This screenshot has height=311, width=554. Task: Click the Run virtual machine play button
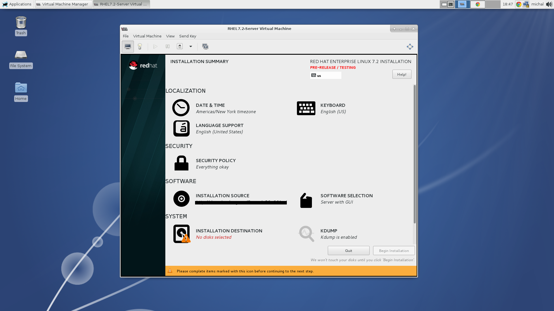pos(155,47)
